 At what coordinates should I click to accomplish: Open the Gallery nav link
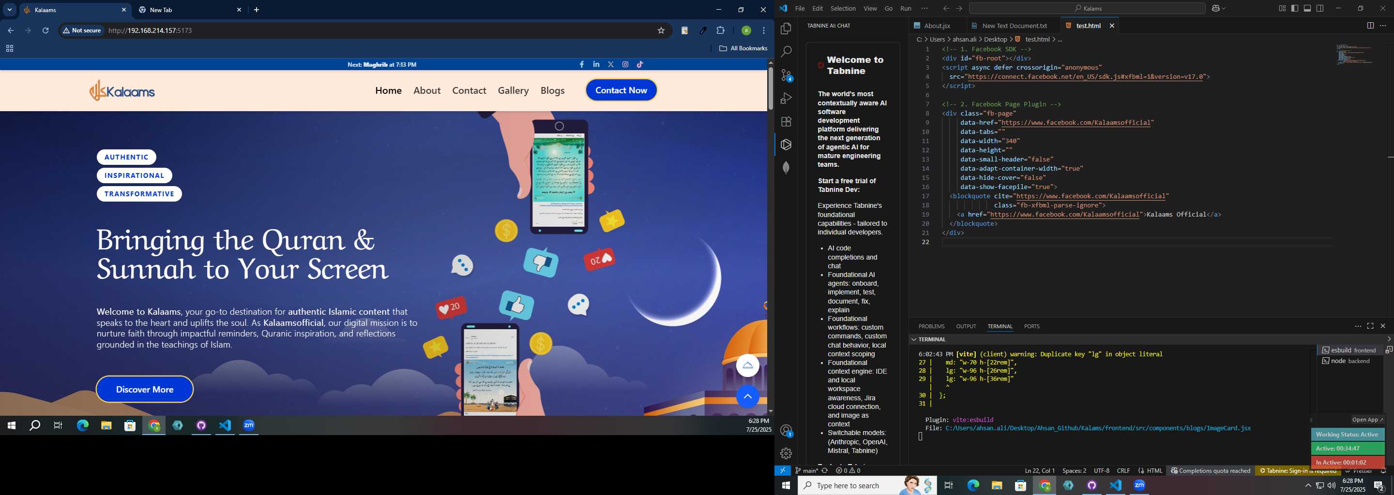coord(513,91)
